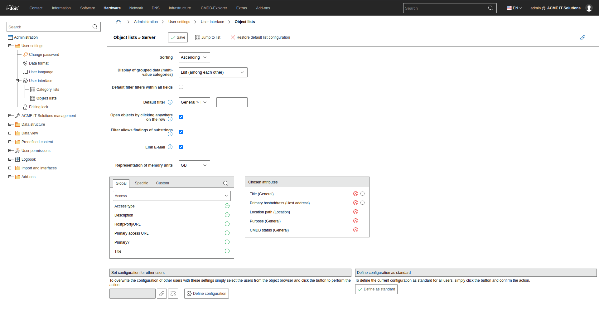Open the Access category dropdown
599x331 pixels.
click(172, 196)
